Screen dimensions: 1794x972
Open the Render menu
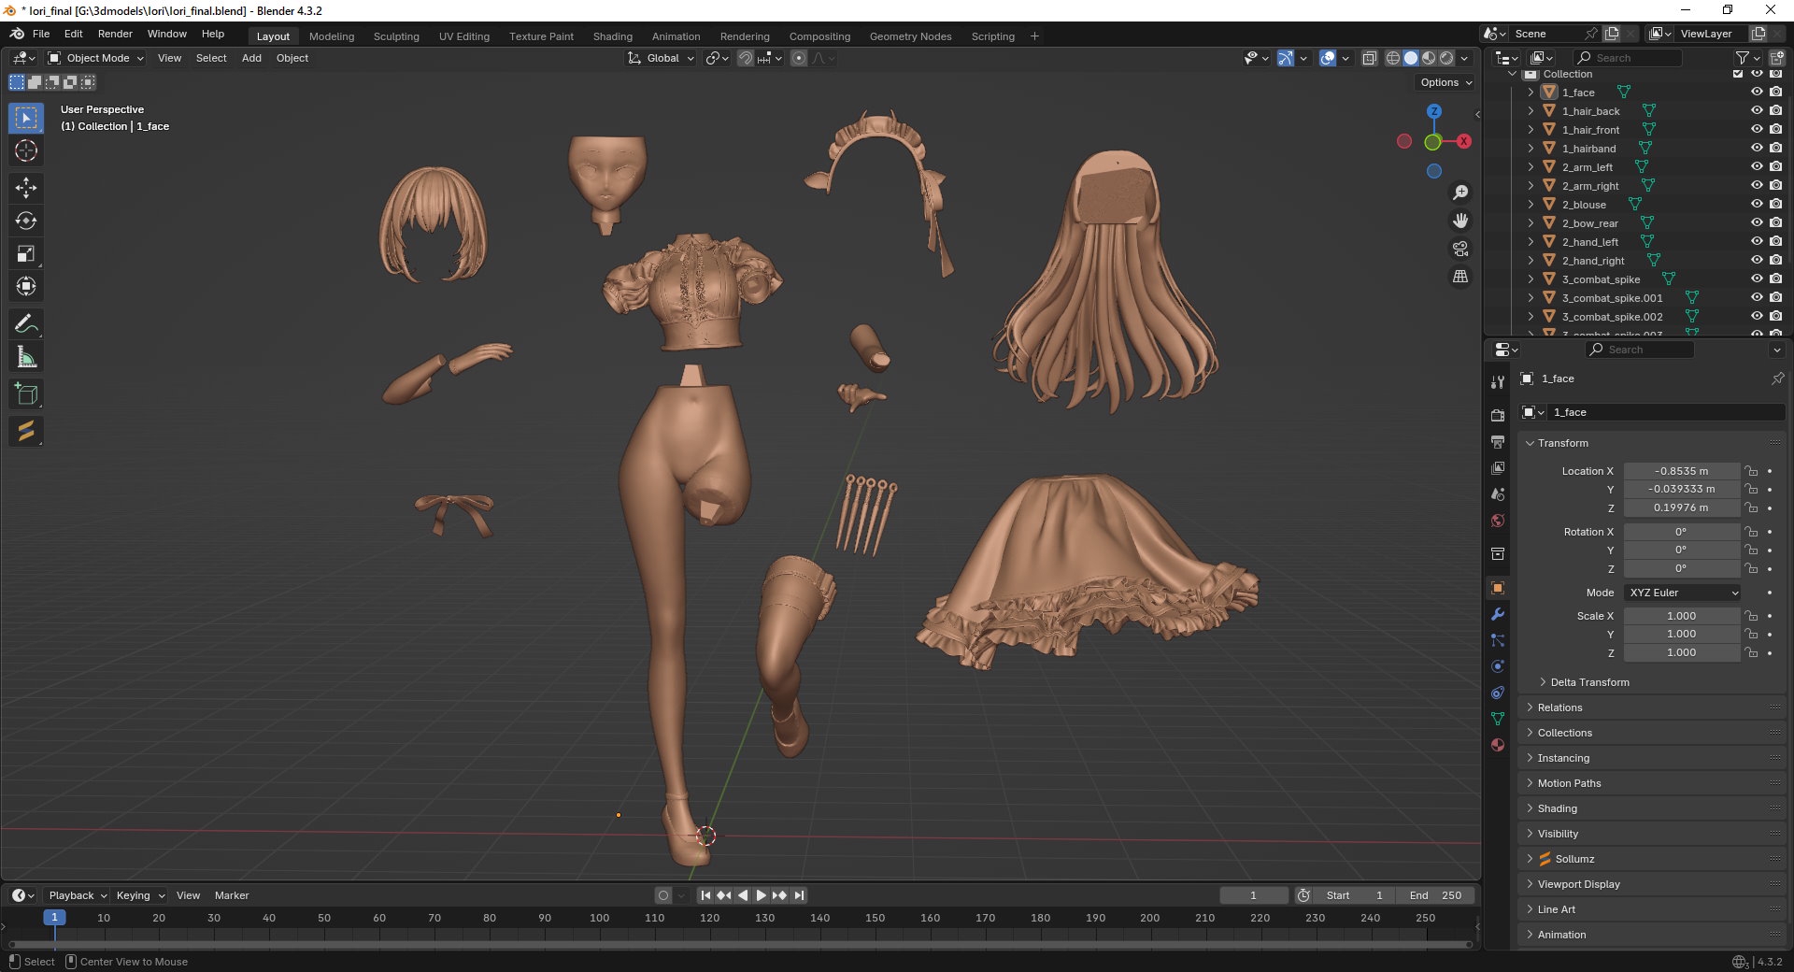point(115,34)
